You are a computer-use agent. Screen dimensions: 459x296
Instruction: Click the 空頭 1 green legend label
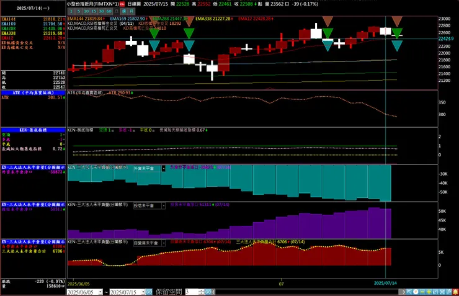(x=105, y=130)
